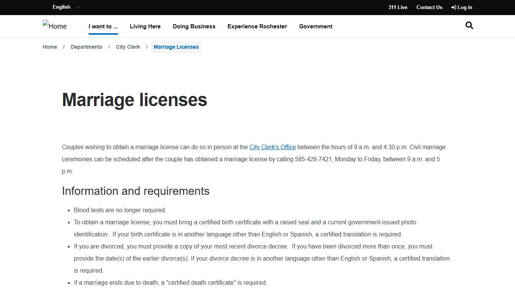Open the site search with the magnifier icon
Screen dimensions: 515x290
(x=469, y=25)
